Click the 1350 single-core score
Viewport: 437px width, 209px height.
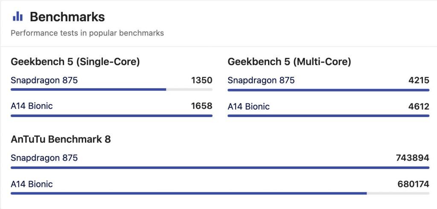202,80
